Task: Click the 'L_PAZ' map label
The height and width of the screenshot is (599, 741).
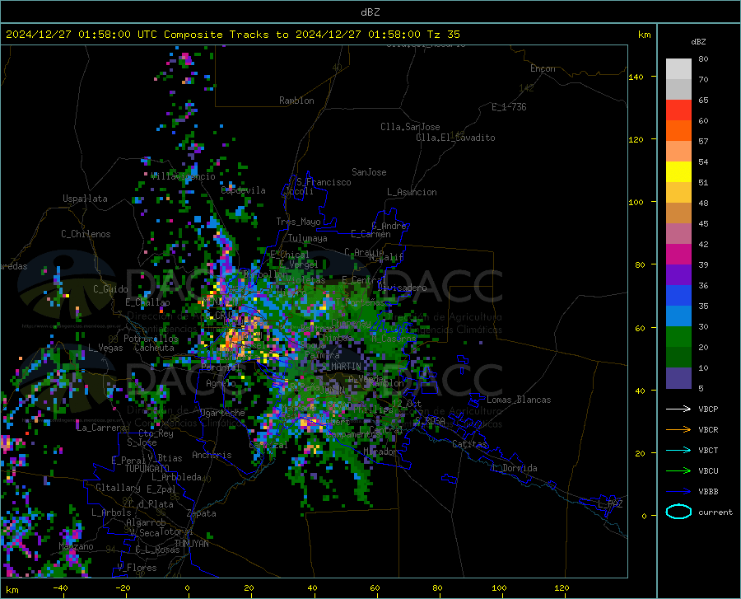Action: (x=610, y=504)
